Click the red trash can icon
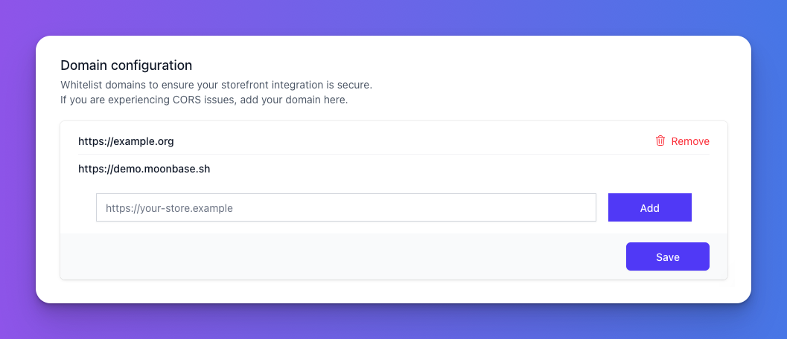Viewport: 787px width, 339px height. 660,141
